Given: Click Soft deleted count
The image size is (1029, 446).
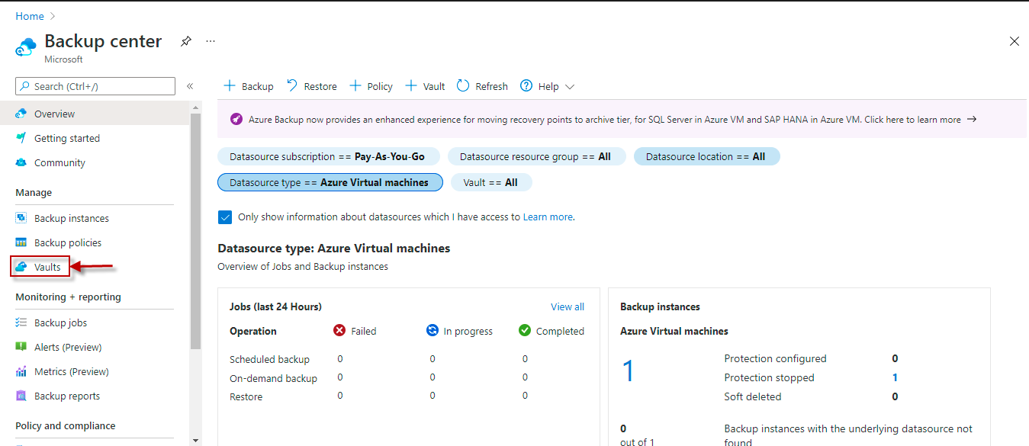Looking at the screenshot, I should pyautogui.click(x=895, y=396).
